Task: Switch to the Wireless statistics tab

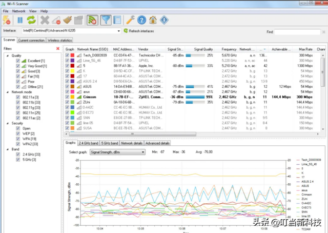Action: point(59,40)
